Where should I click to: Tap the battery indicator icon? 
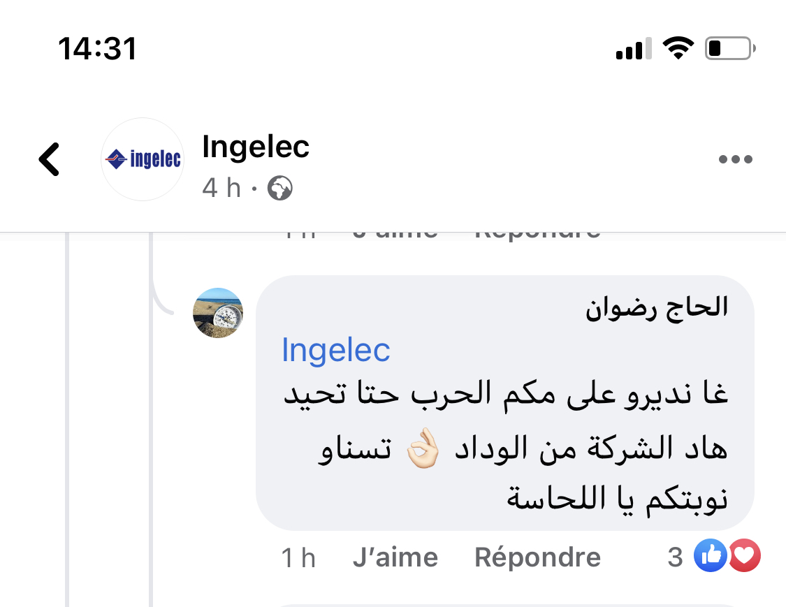(x=729, y=48)
